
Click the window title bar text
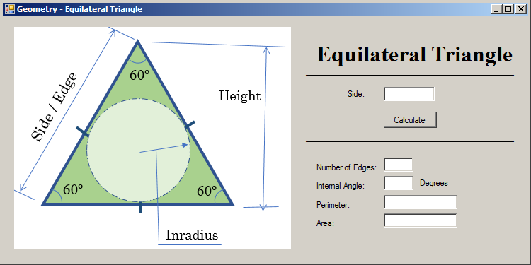pos(79,9)
